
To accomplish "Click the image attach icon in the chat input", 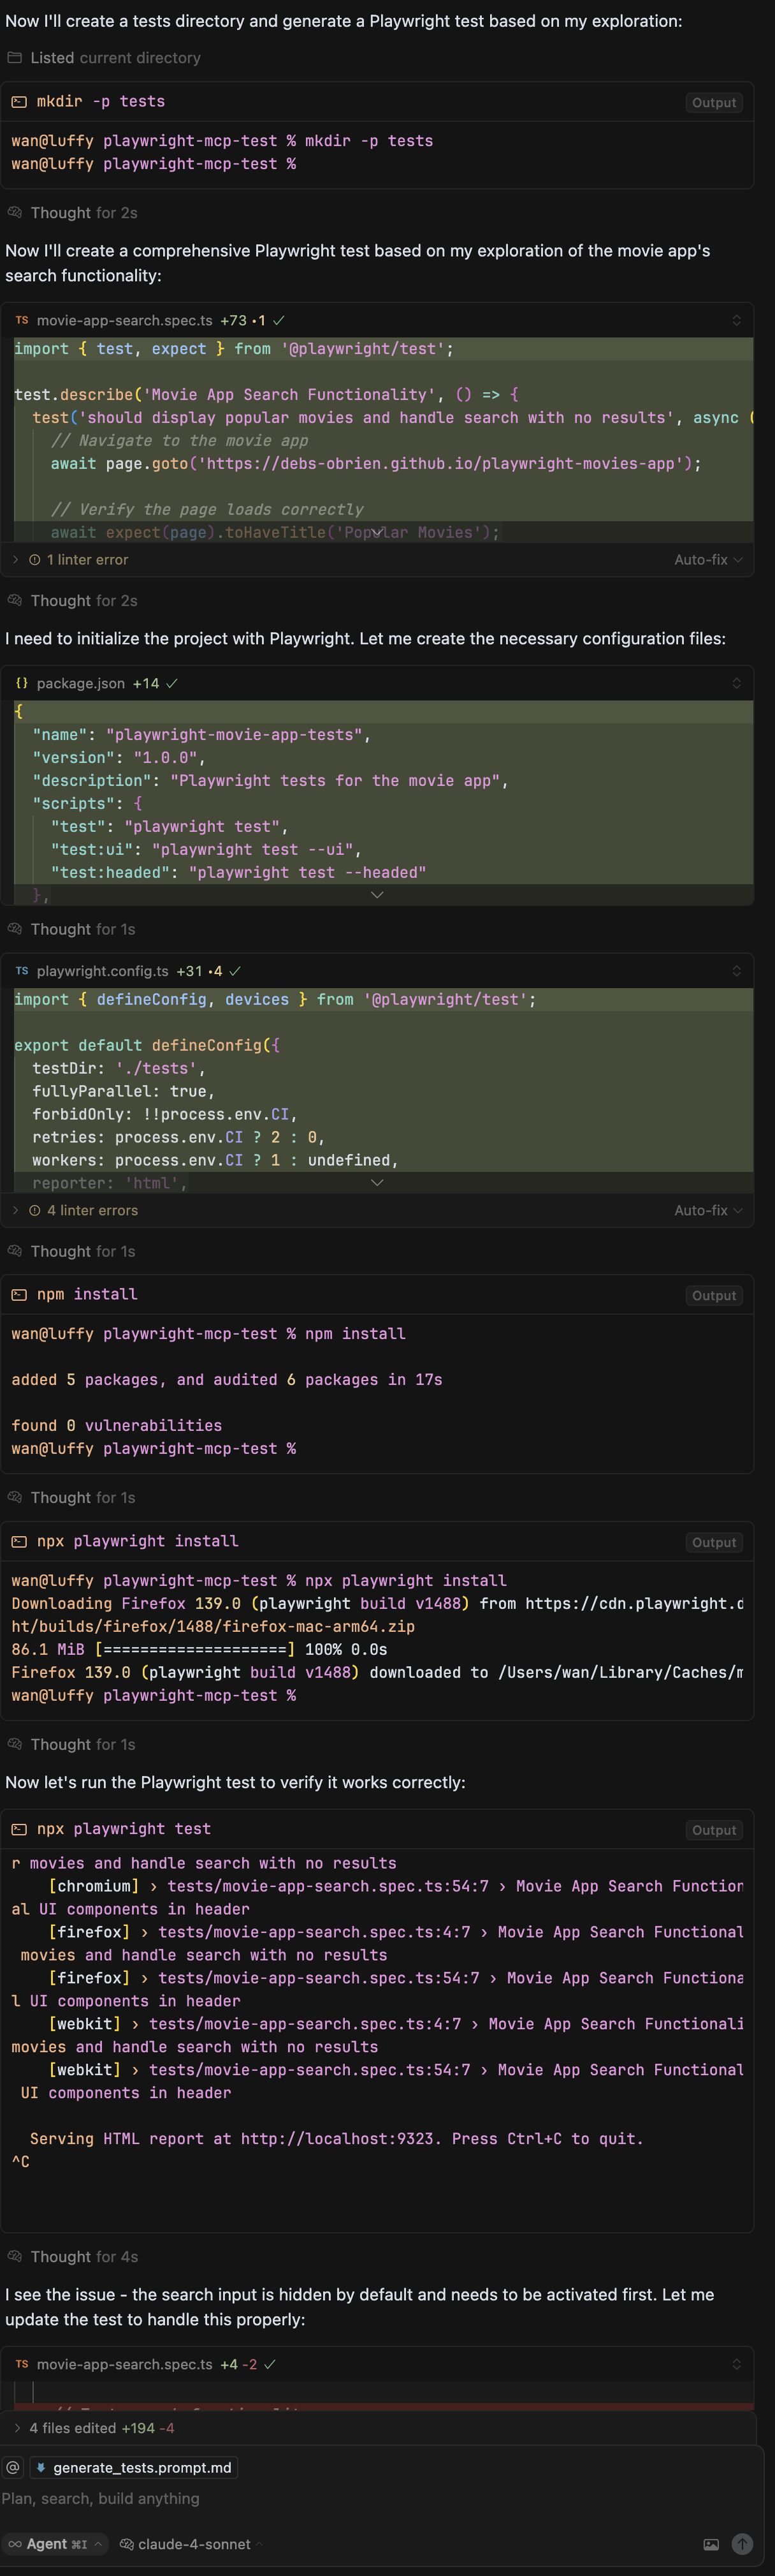I will pos(711,2544).
